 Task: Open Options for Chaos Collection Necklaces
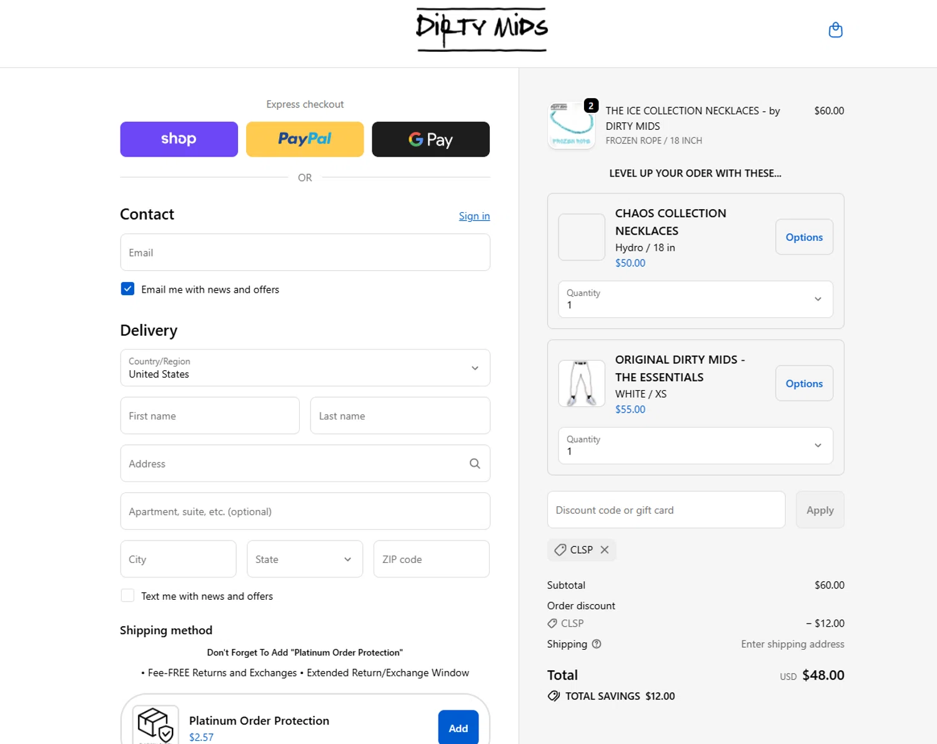(x=804, y=237)
